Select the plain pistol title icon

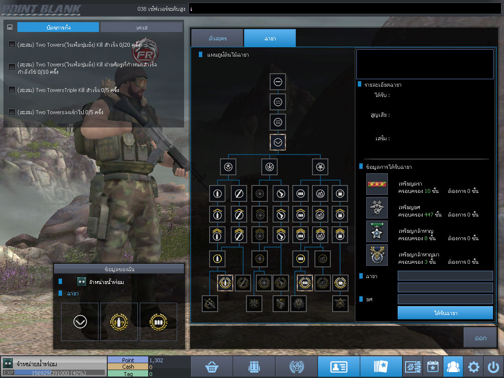[x=281, y=193]
